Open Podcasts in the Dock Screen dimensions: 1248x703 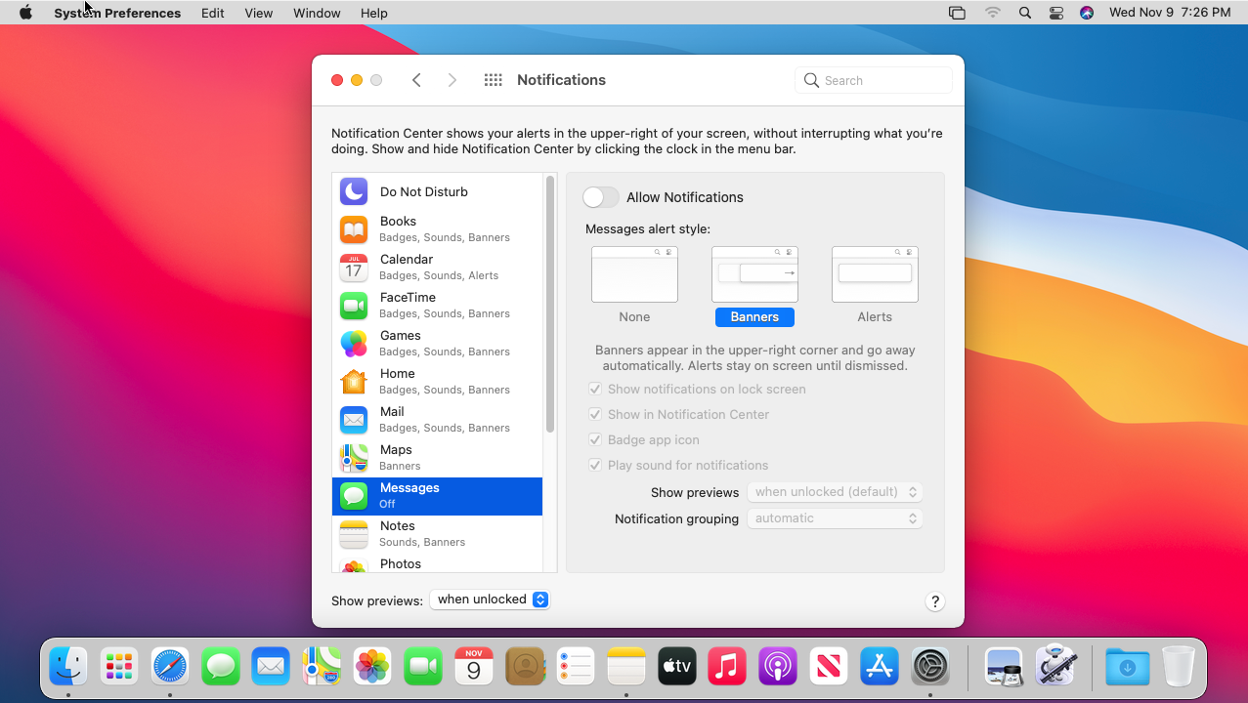778,667
